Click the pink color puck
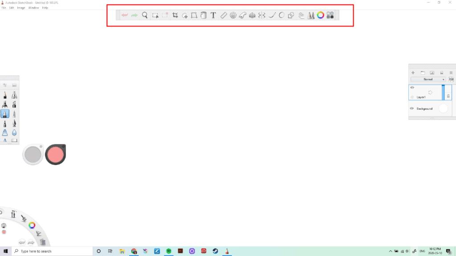This screenshot has width=456, height=256. pyautogui.click(x=55, y=154)
